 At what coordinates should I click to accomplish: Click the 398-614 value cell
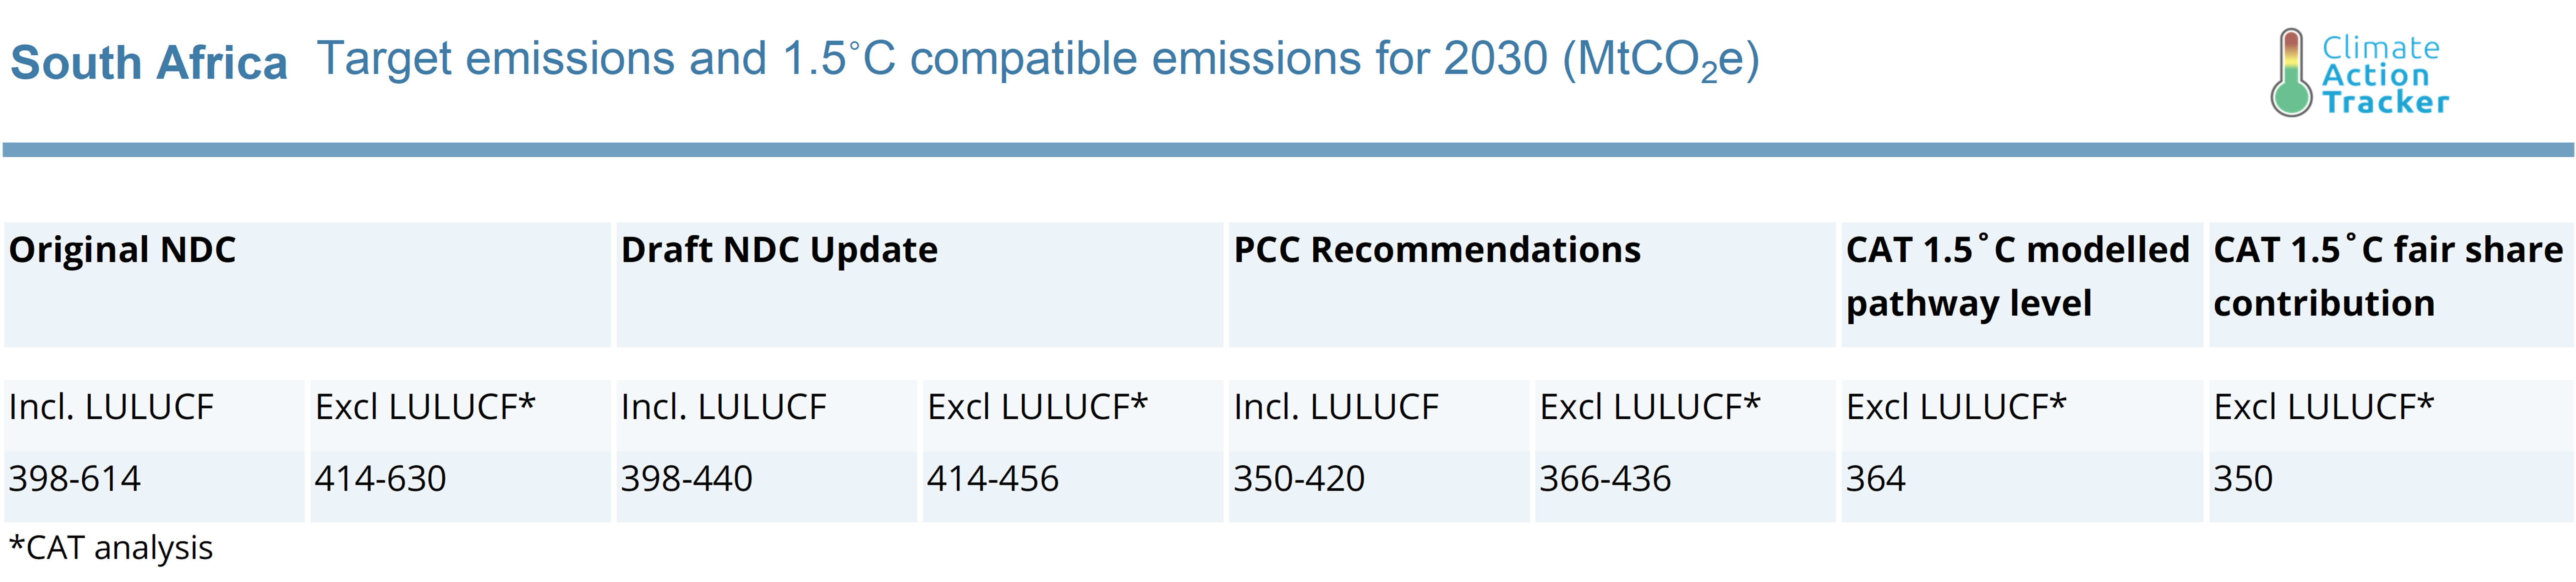coord(75,479)
